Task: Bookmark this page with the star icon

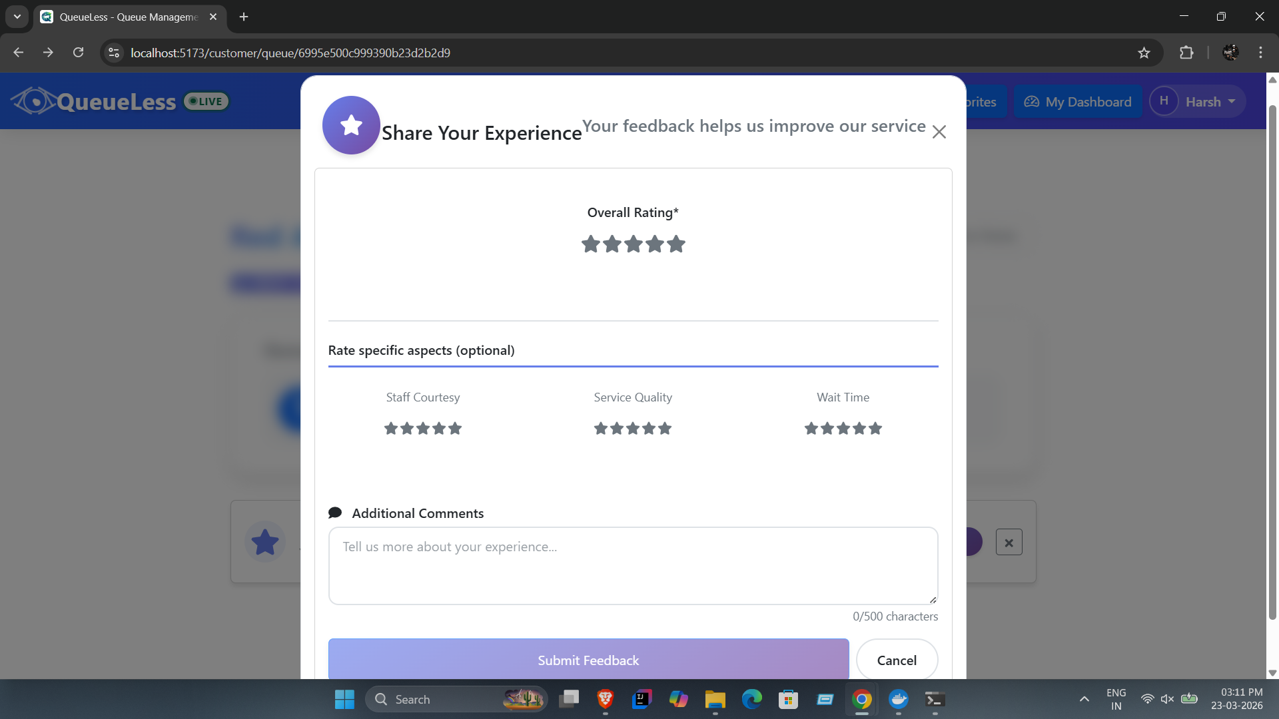Action: [1144, 53]
